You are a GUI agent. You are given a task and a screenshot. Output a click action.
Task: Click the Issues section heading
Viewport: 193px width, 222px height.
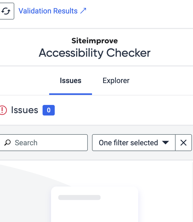click(25, 110)
